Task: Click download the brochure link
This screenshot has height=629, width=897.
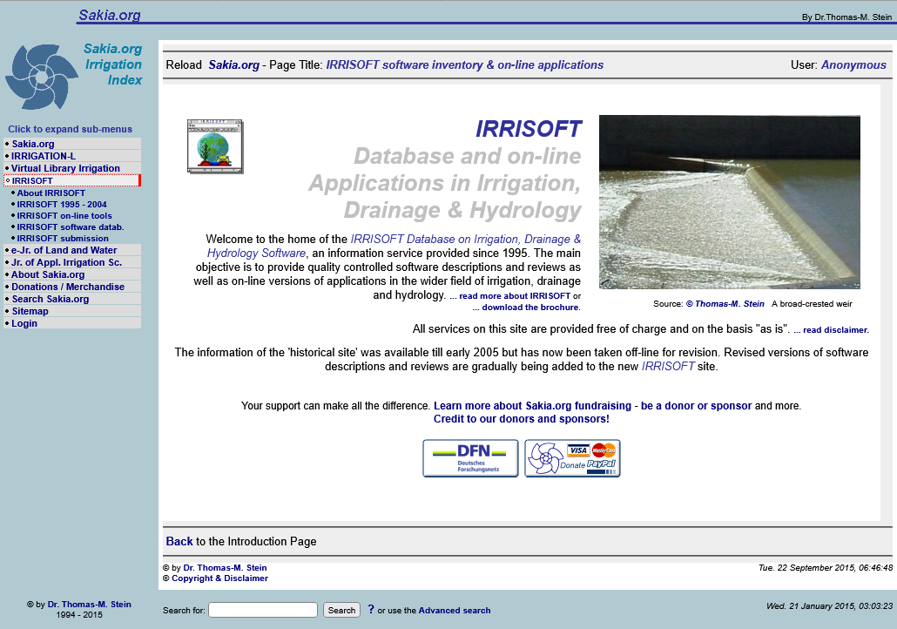Action: (526, 308)
